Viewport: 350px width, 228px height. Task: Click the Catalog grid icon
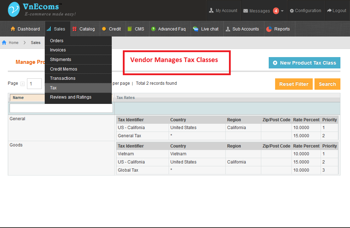pos(75,29)
